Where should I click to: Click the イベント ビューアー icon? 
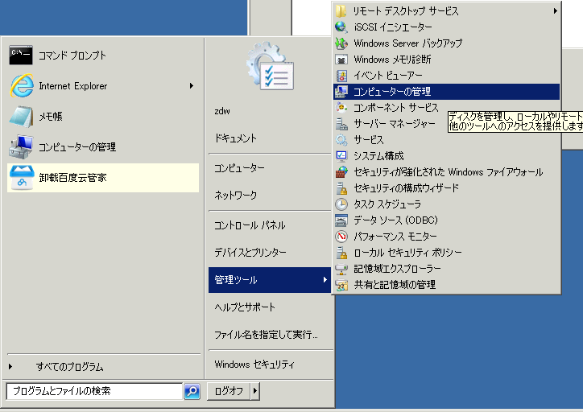point(341,76)
